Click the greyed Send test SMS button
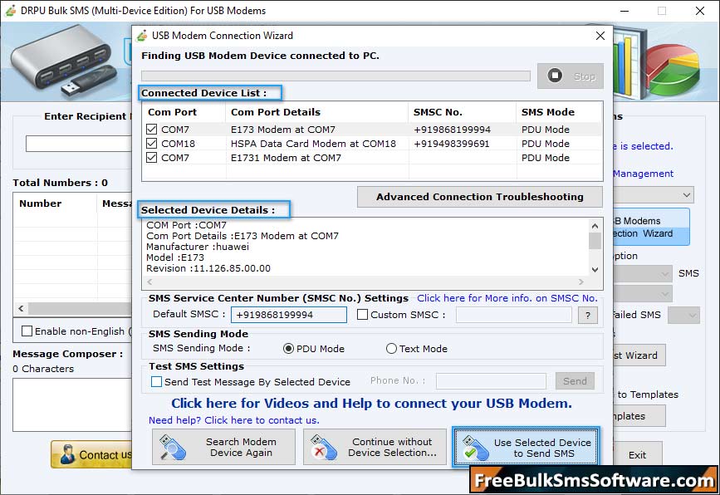The width and height of the screenshot is (720, 495). pyautogui.click(x=575, y=380)
